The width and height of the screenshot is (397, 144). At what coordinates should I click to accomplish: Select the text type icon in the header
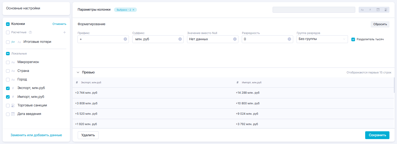tap(362, 10)
